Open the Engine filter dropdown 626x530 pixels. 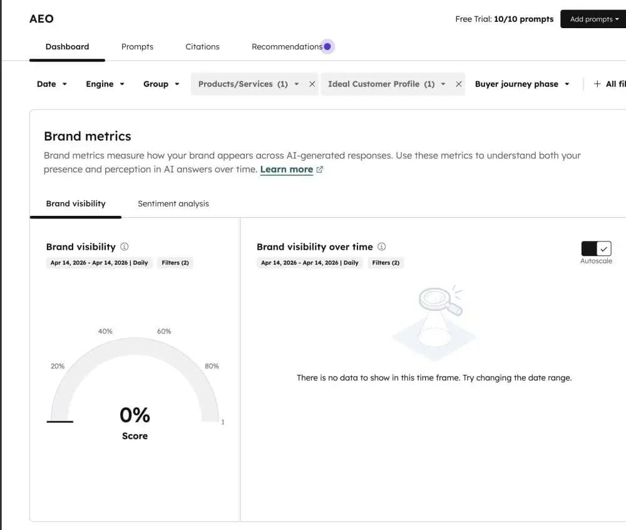click(105, 84)
